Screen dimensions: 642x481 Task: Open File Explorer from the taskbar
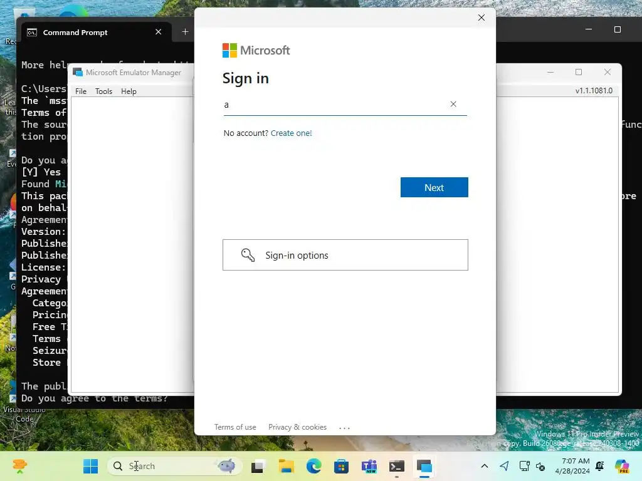point(286,466)
